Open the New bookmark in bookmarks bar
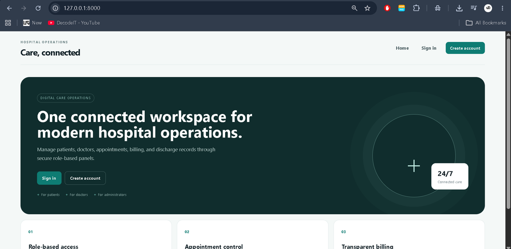This screenshot has width=511, height=249. pos(32,23)
